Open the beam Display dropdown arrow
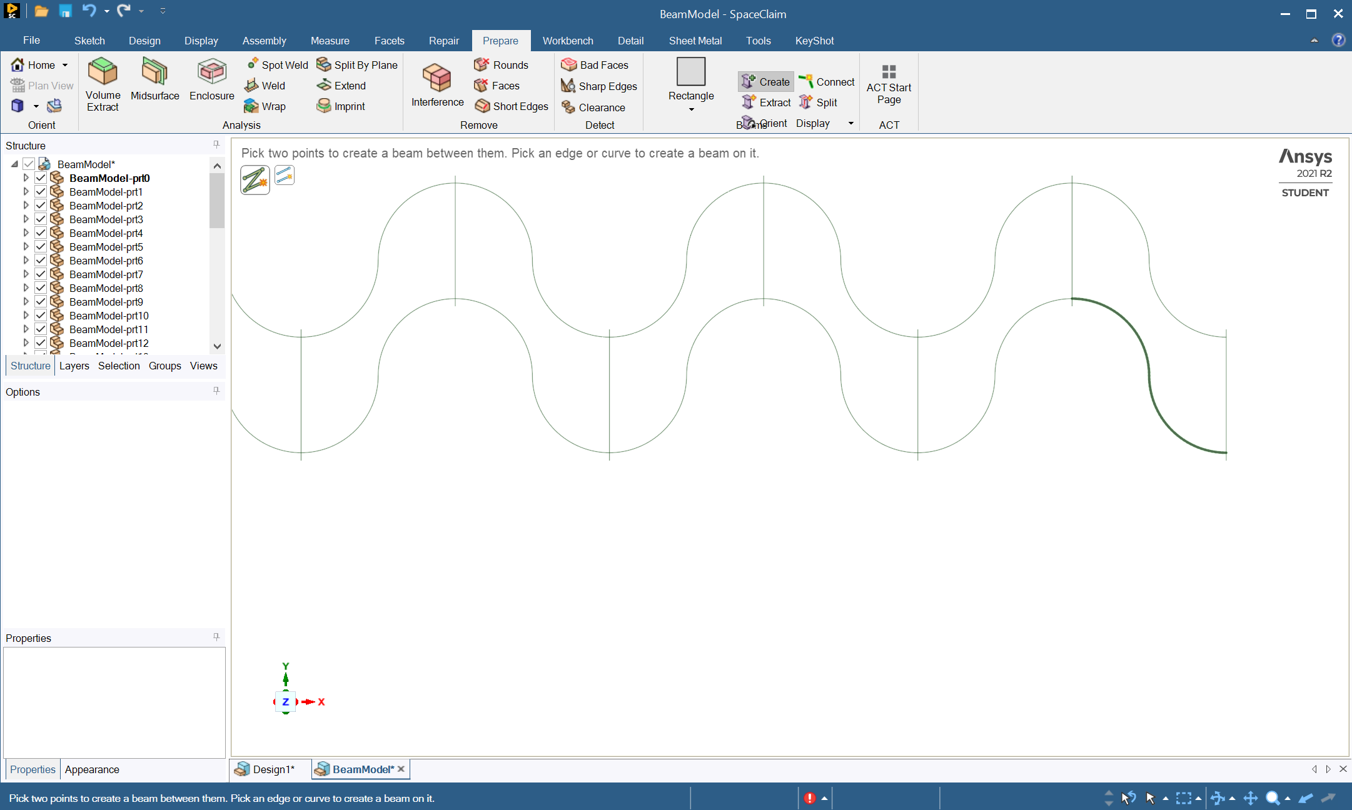This screenshot has width=1352, height=810. 850,123
